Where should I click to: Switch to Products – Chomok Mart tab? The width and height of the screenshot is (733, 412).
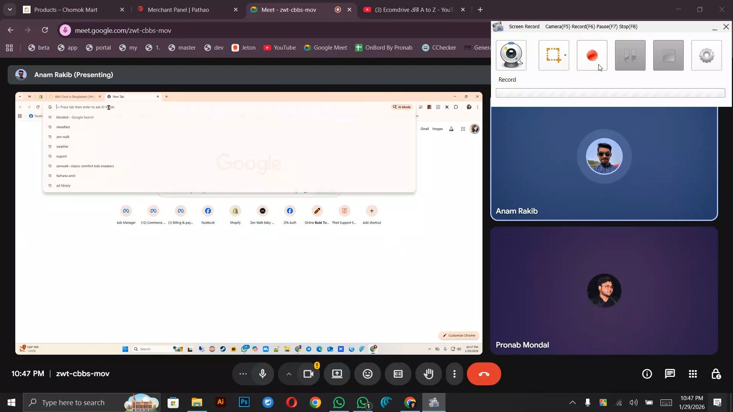(x=66, y=10)
